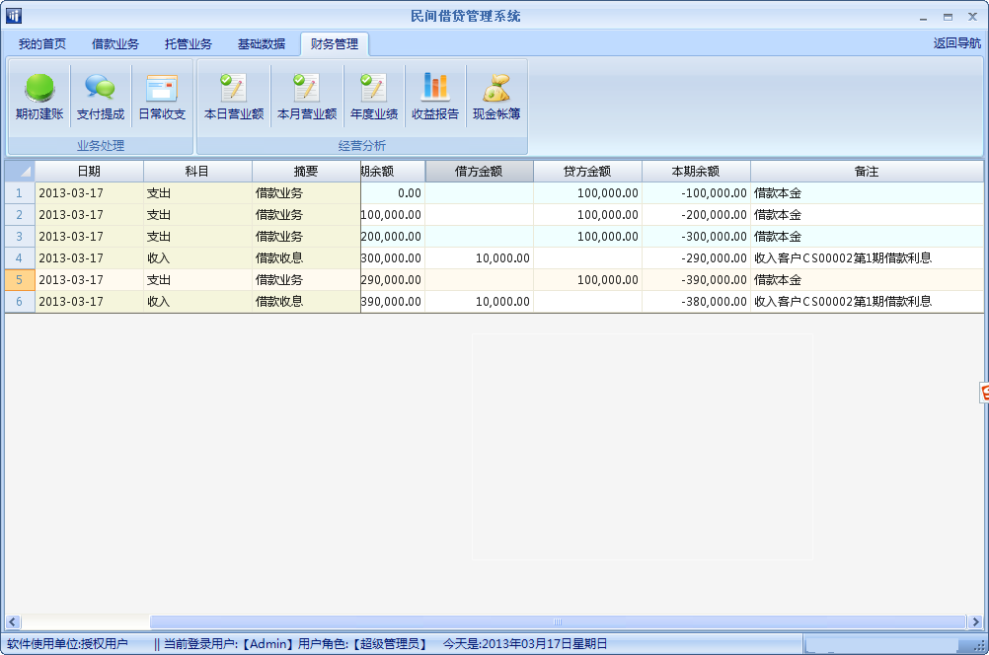
Task: Open 日常收支 records
Action: (x=162, y=98)
